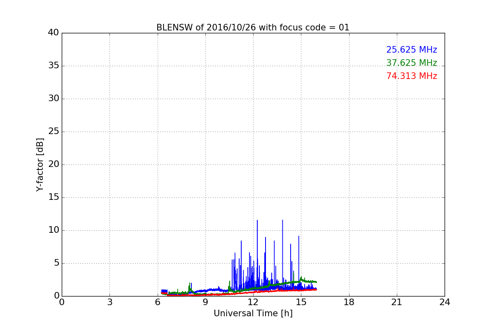Click x-axis tick label '18'
Viewport: 494px width, 329px height.
click(349, 302)
